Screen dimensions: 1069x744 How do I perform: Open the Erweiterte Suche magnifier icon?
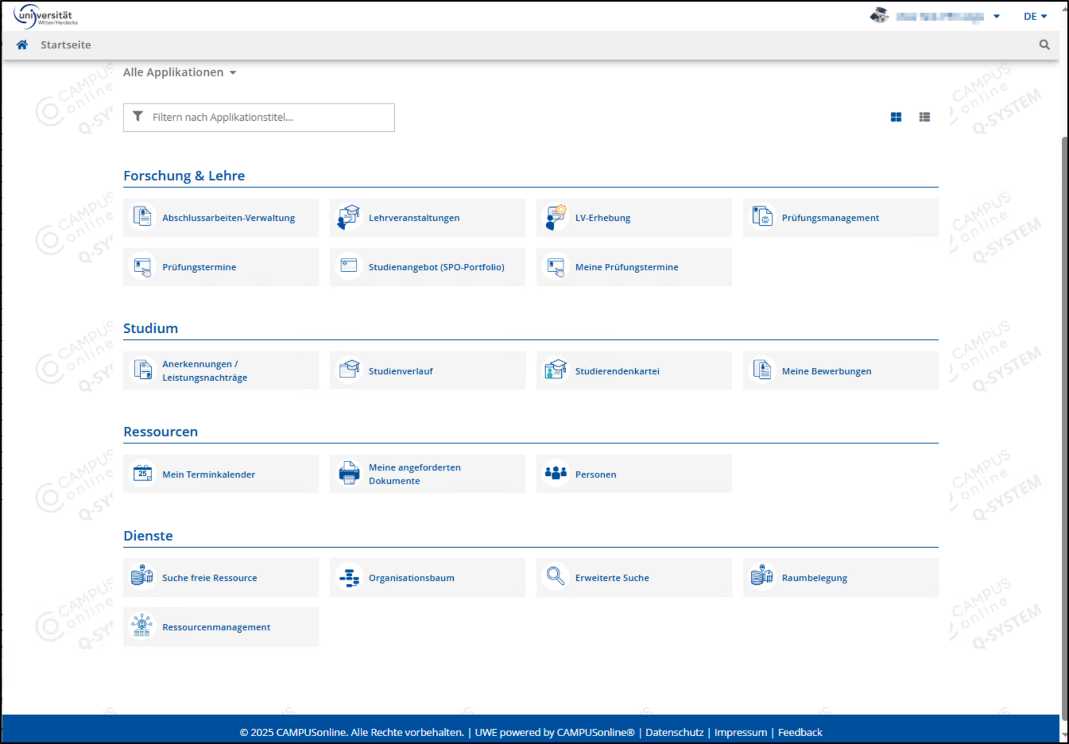(x=555, y=577)
